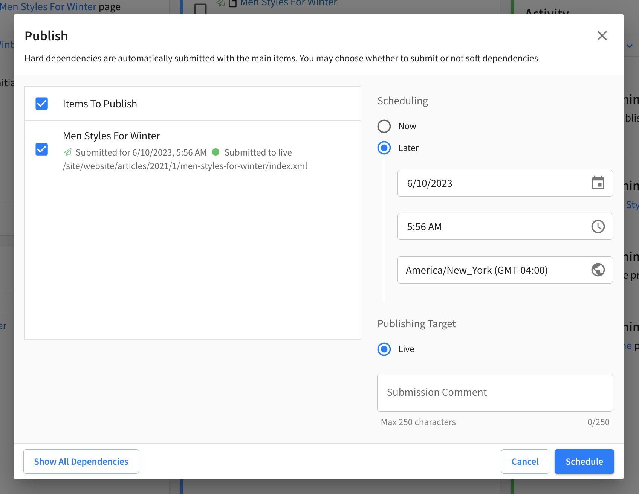Viewport: 639px width, 494px height.
Task: Uncheck the Men Styles For Winter item checkbox
Action: [41, 149]
